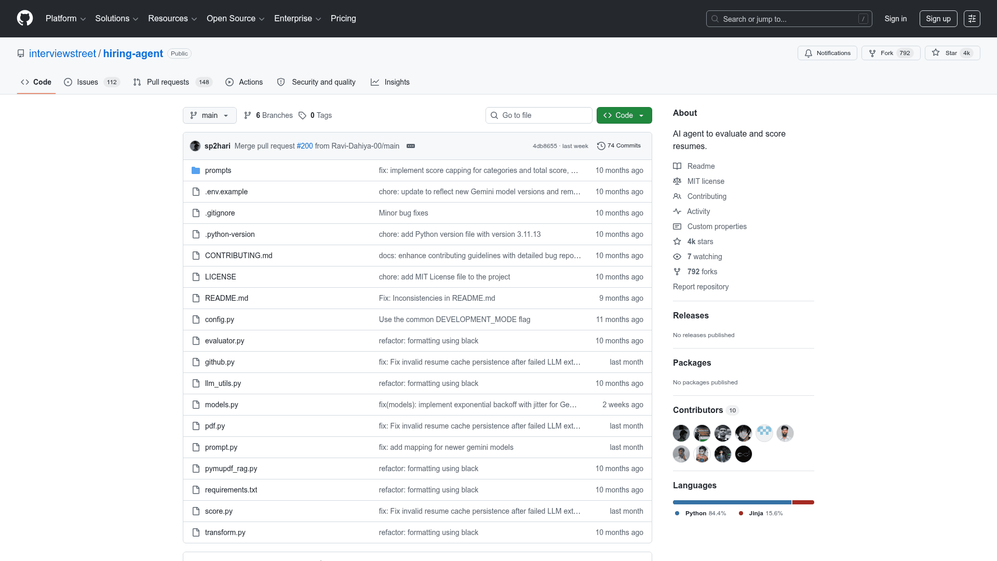Open the 74 Commits history
Viewport: 997px width, 561px height.
(619, 146)
